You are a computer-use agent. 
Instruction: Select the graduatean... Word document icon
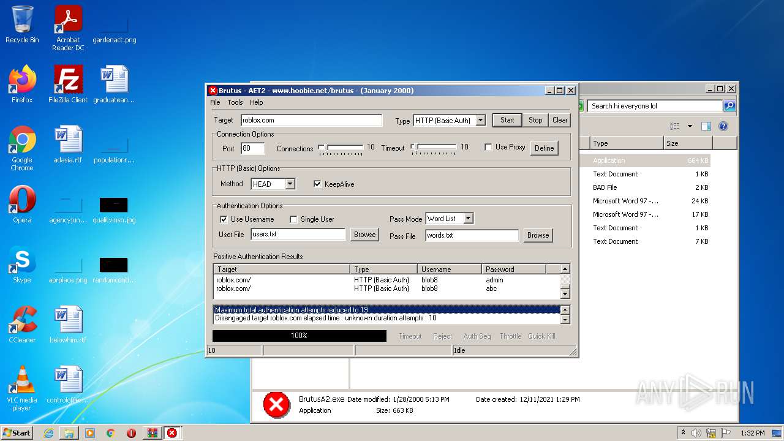tap(114, 85)
